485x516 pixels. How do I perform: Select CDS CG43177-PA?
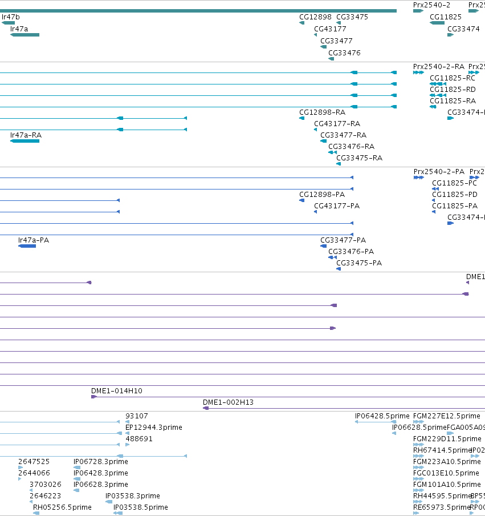tap(315, 212)
